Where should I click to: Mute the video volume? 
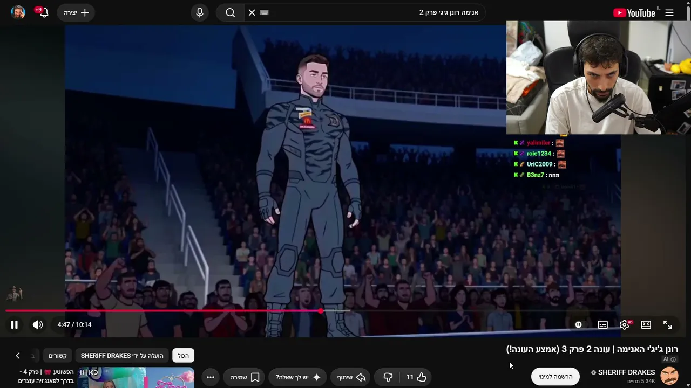(38, 324)
